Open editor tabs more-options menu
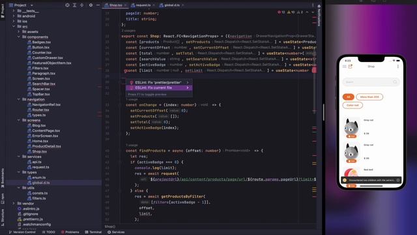Screen dimensions: 417x235 tap(313, 5)
